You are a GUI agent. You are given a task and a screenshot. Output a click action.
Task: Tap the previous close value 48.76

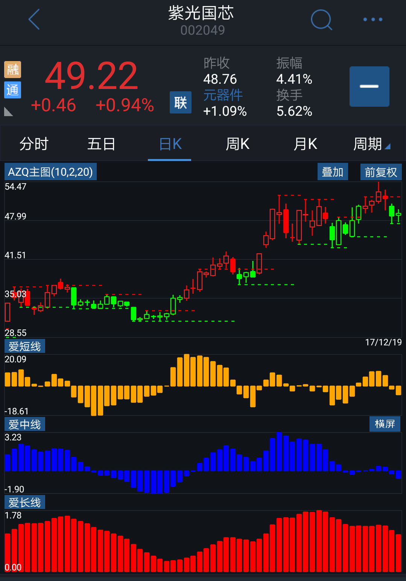(220, 79)
